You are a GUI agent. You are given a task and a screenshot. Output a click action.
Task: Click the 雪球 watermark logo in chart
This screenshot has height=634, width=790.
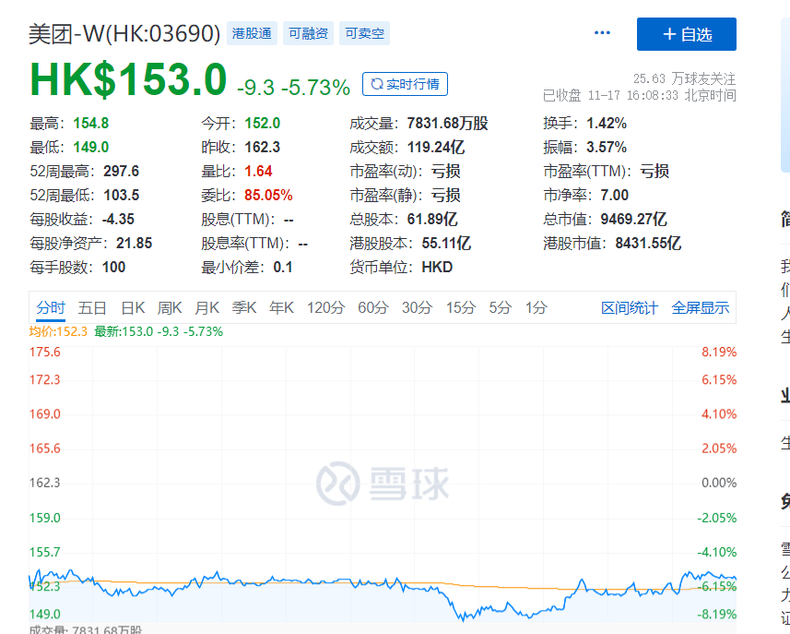pos(382,482)
